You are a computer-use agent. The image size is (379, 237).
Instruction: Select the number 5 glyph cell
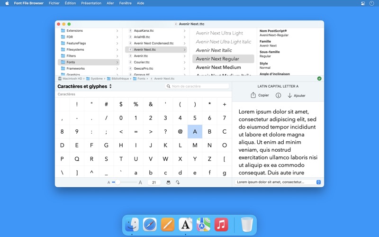tap(195, 118)
